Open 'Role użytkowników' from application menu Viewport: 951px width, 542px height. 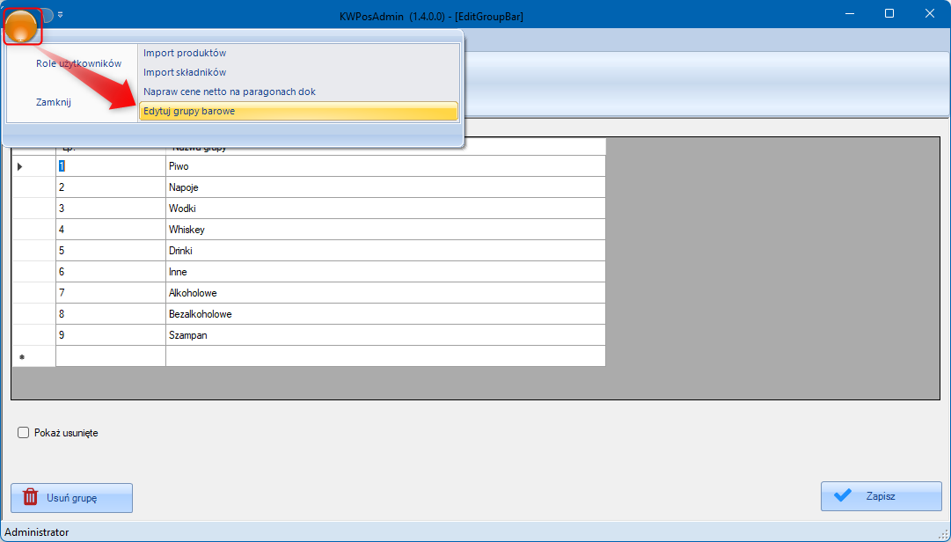(78, 63)
